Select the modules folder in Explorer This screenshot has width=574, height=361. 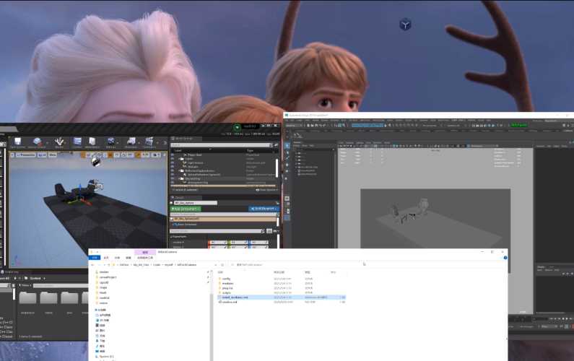click(227, 283)
